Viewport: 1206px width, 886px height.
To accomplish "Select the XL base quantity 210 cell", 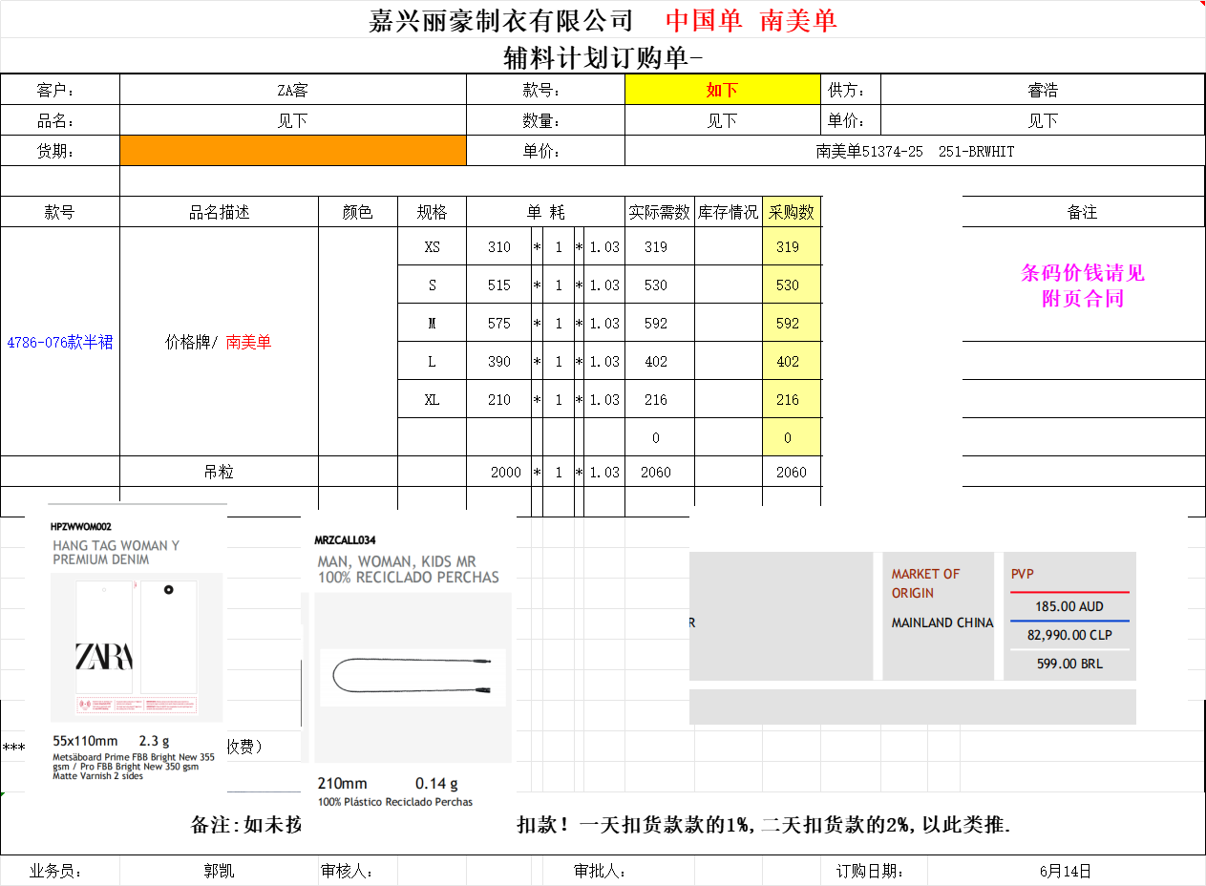I will [x=498, y=399].
